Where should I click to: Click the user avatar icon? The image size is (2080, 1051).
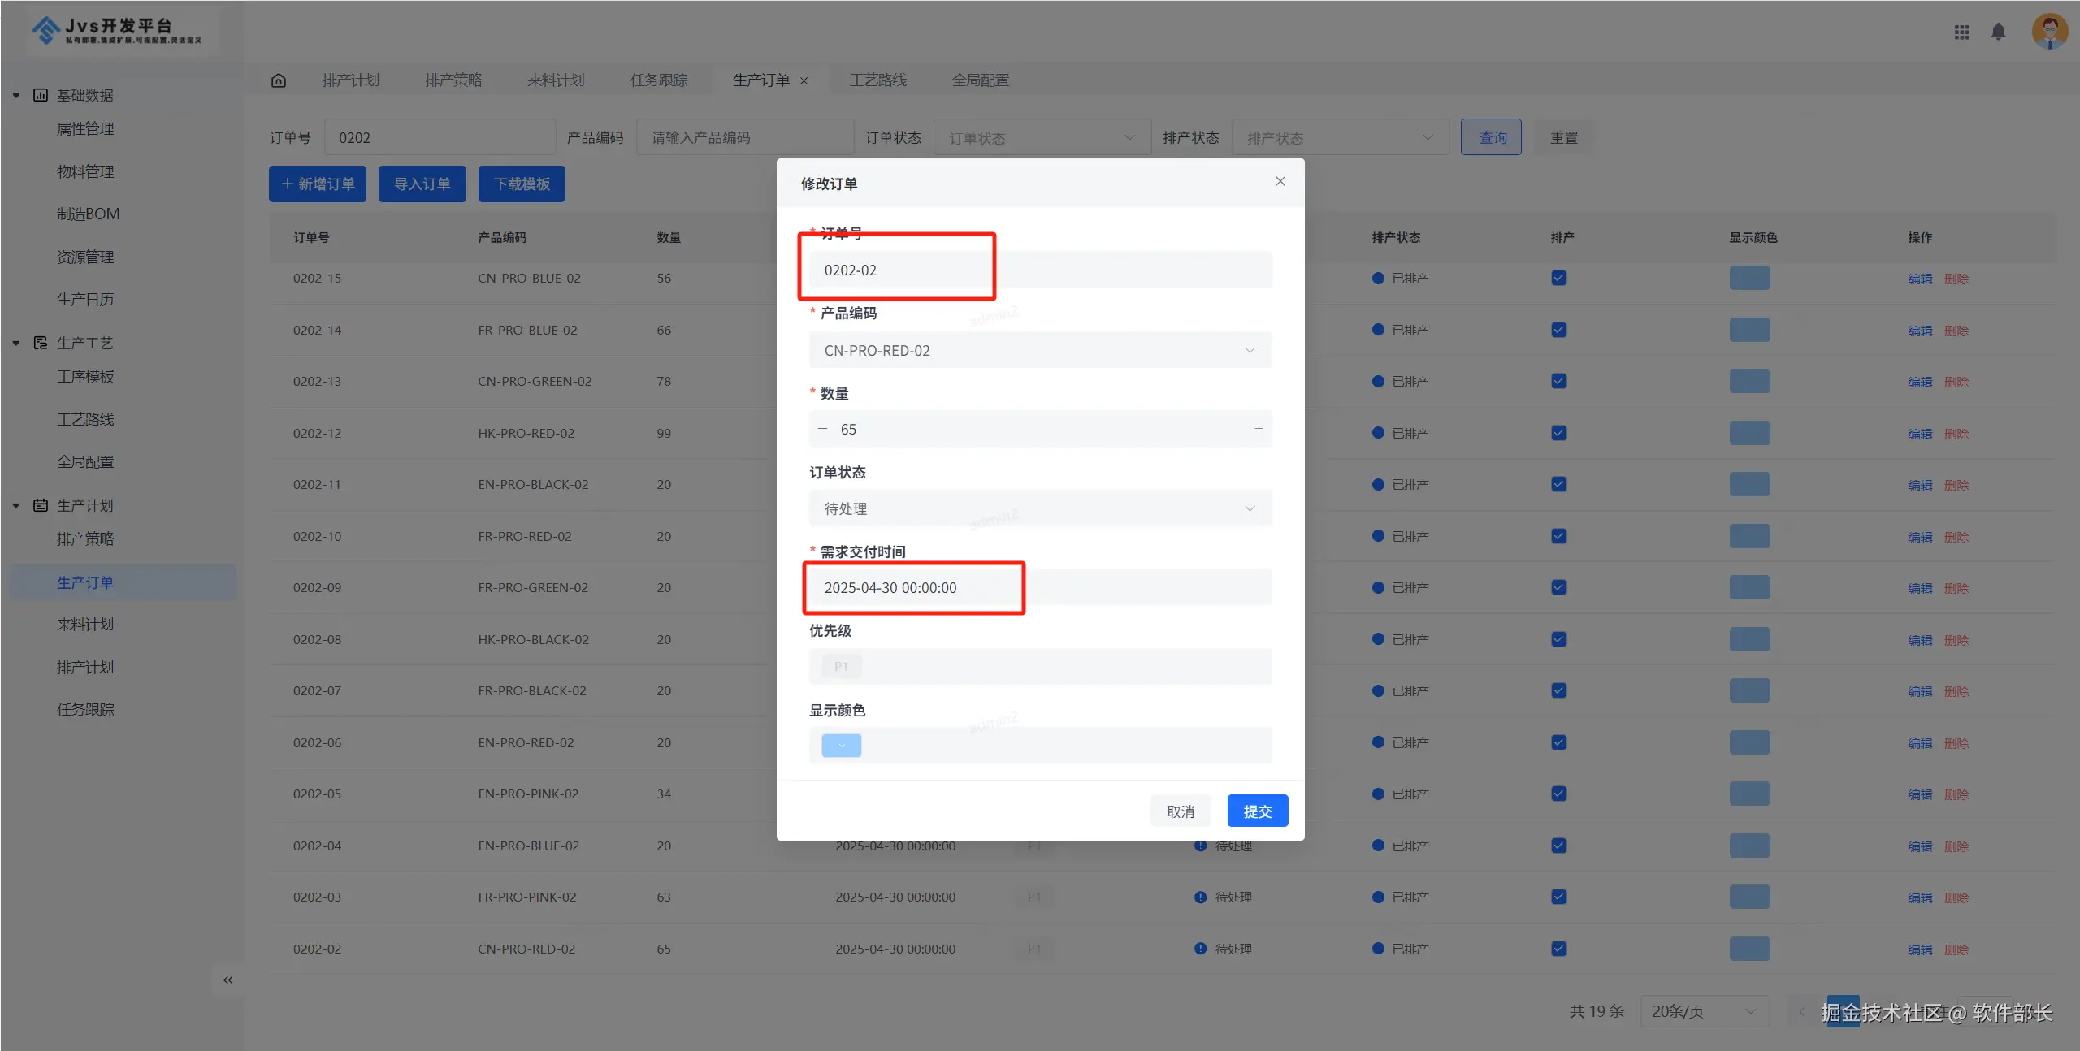2049,32
